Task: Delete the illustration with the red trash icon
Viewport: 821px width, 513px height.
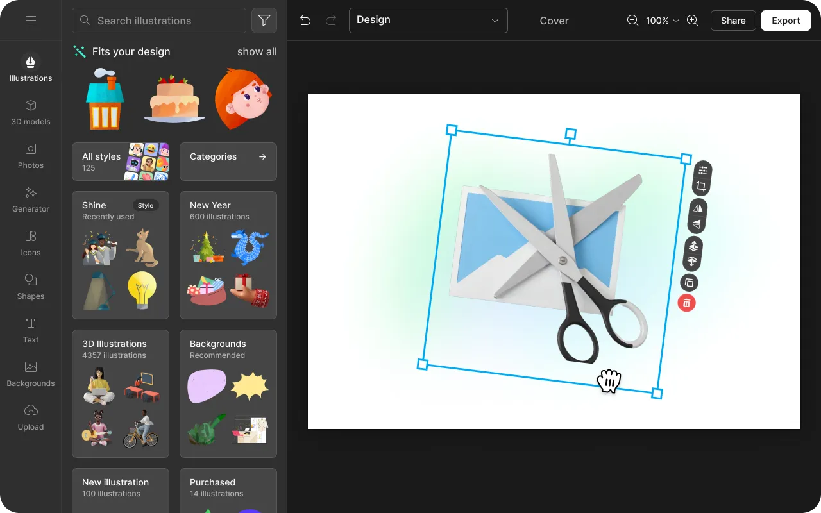Action: [x=686, y=303]
